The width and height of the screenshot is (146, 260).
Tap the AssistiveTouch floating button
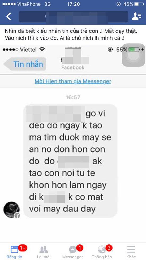(x=134, y=55)
